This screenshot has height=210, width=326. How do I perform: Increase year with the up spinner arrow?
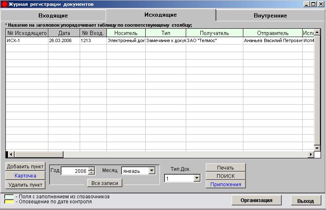pos(91,169)
